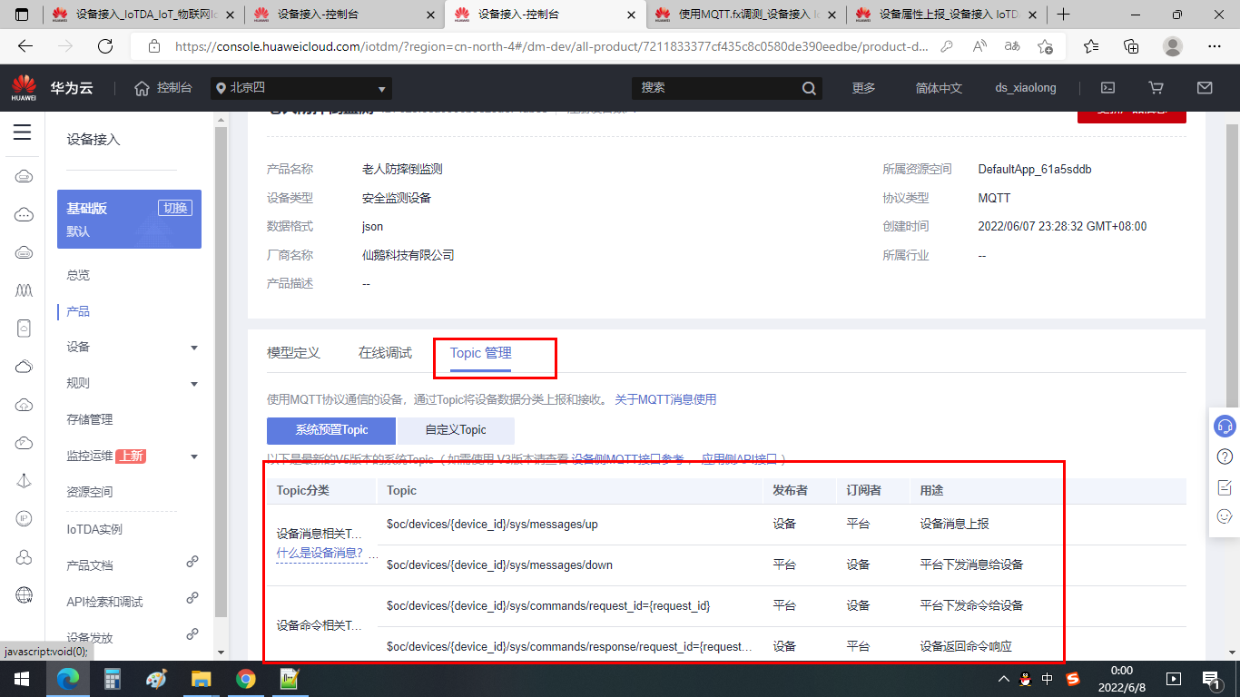
Task: Open the Edge settings and more menu
Action: click(x=1215, y=46)
